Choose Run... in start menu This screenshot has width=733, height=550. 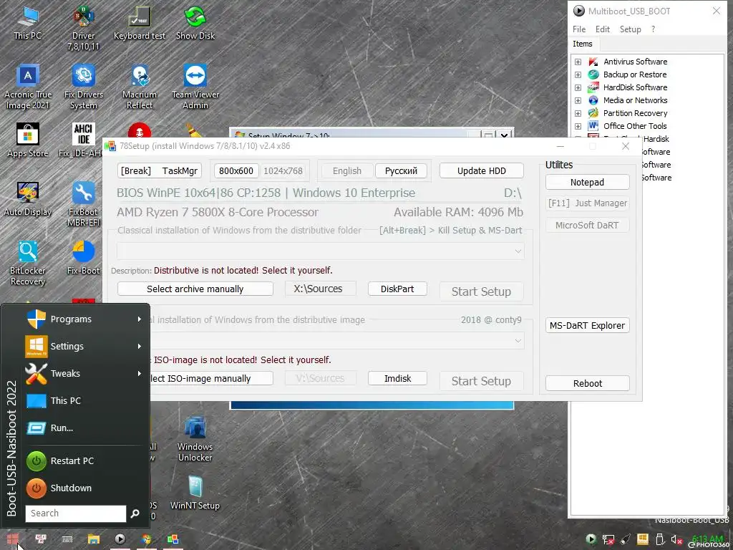pyautogui.click(x=84, y=428)
